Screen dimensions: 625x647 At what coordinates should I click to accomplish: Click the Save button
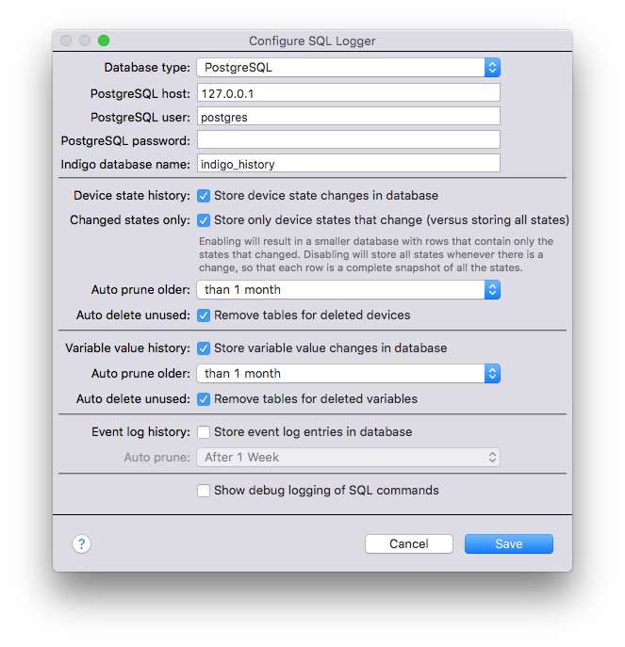tap(509, 543)
